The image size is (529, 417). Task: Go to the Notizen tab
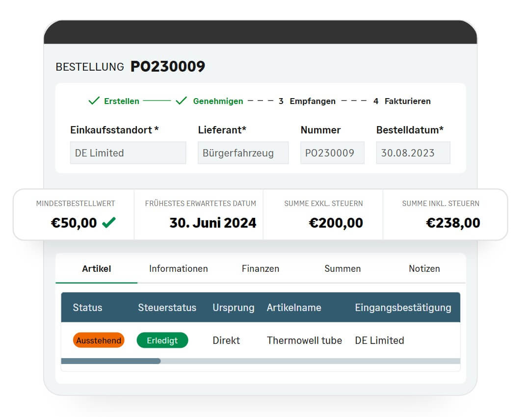pos(424,268)
